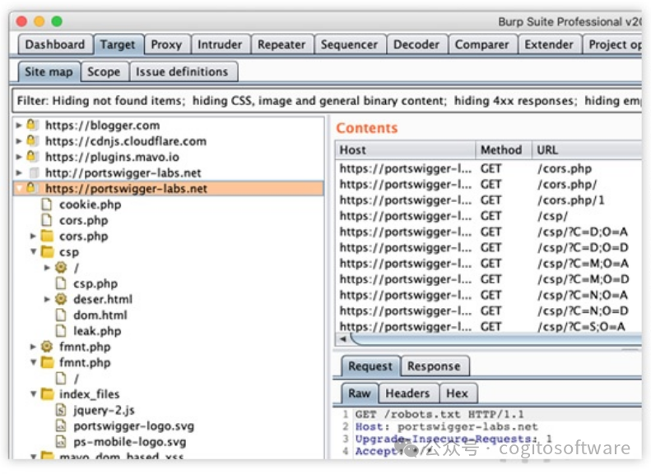Collapse the csp folder
Viewport: 651px width, 474px height.
click(x=33, y=251)
